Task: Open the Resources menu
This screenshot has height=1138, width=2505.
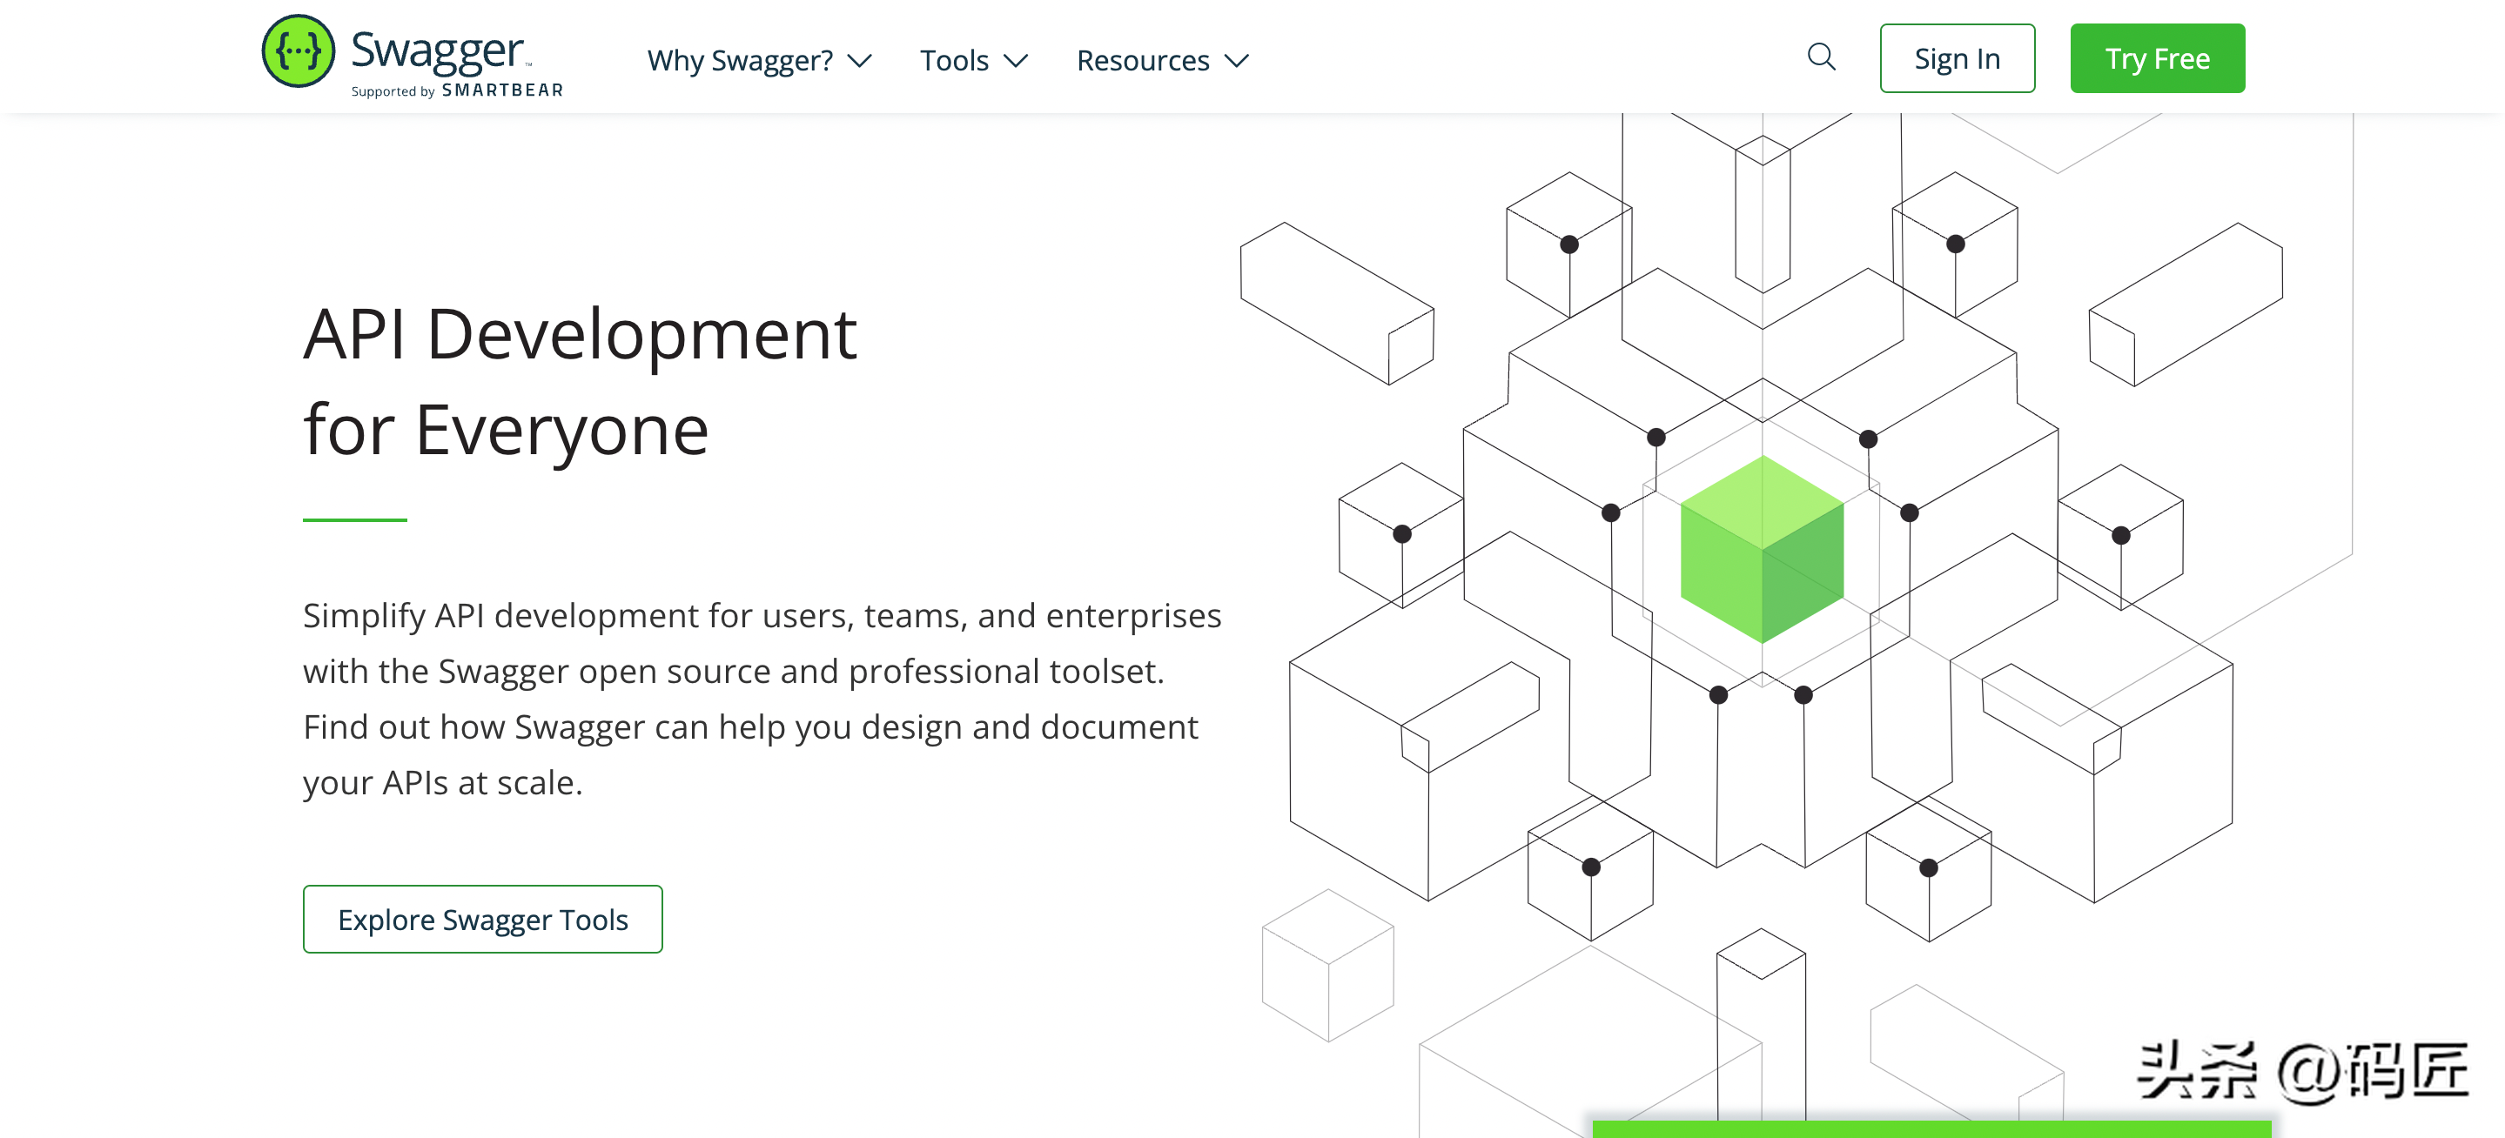Action: coord(1162,60)
